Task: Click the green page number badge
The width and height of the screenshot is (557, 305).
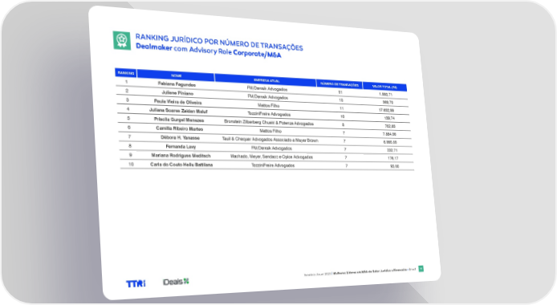Action: (x=421, y=268)
